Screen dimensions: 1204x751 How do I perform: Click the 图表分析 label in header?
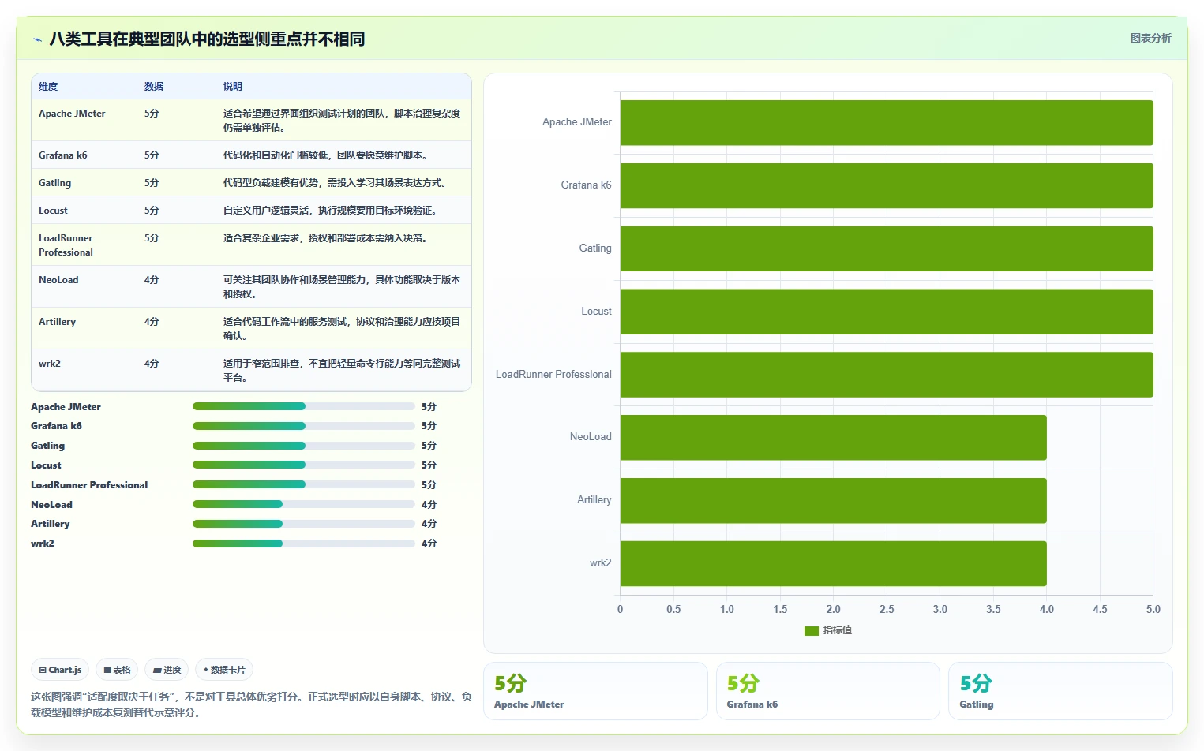pos(1150,38)
